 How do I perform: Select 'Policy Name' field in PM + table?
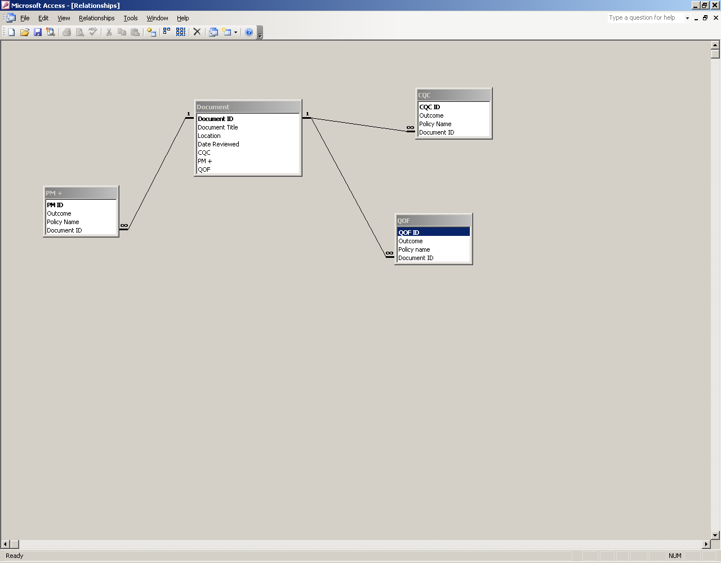point(81,222)
